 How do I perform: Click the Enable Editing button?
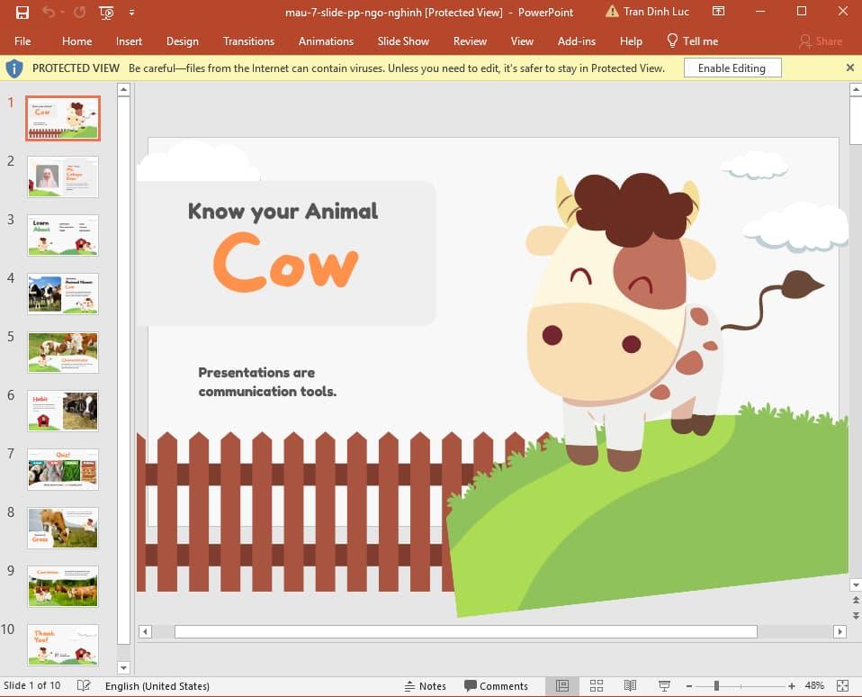[x=732, y=68]
